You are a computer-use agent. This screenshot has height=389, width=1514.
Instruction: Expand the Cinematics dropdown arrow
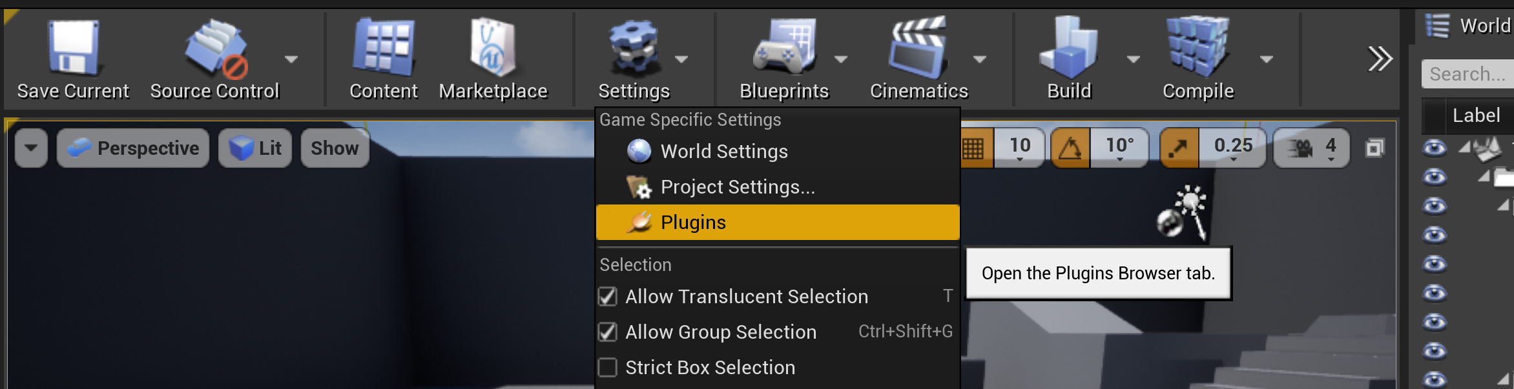[x=980, y=59]
